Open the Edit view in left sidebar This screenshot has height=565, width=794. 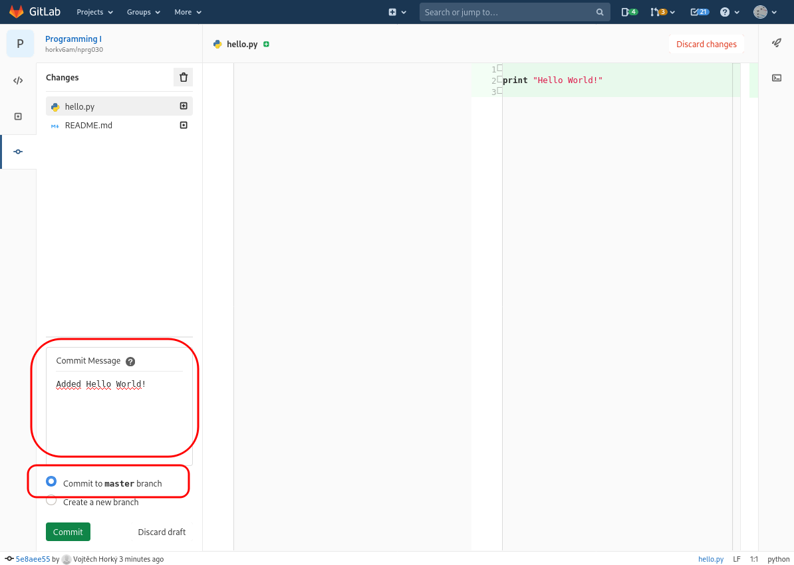tap(18, 81)
